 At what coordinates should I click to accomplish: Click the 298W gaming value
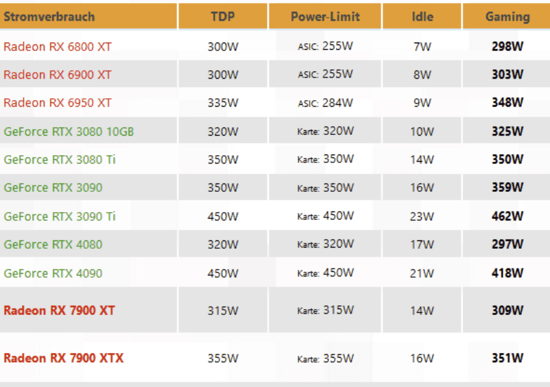pyautogui.click(x=507, y=46)
